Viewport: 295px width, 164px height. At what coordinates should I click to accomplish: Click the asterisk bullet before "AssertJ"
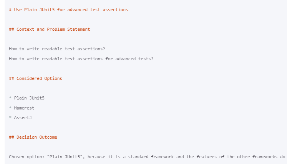pos(10,118)
